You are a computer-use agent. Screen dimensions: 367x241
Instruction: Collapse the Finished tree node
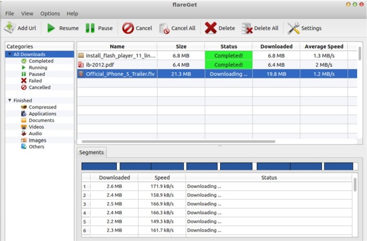pos(9,100)
